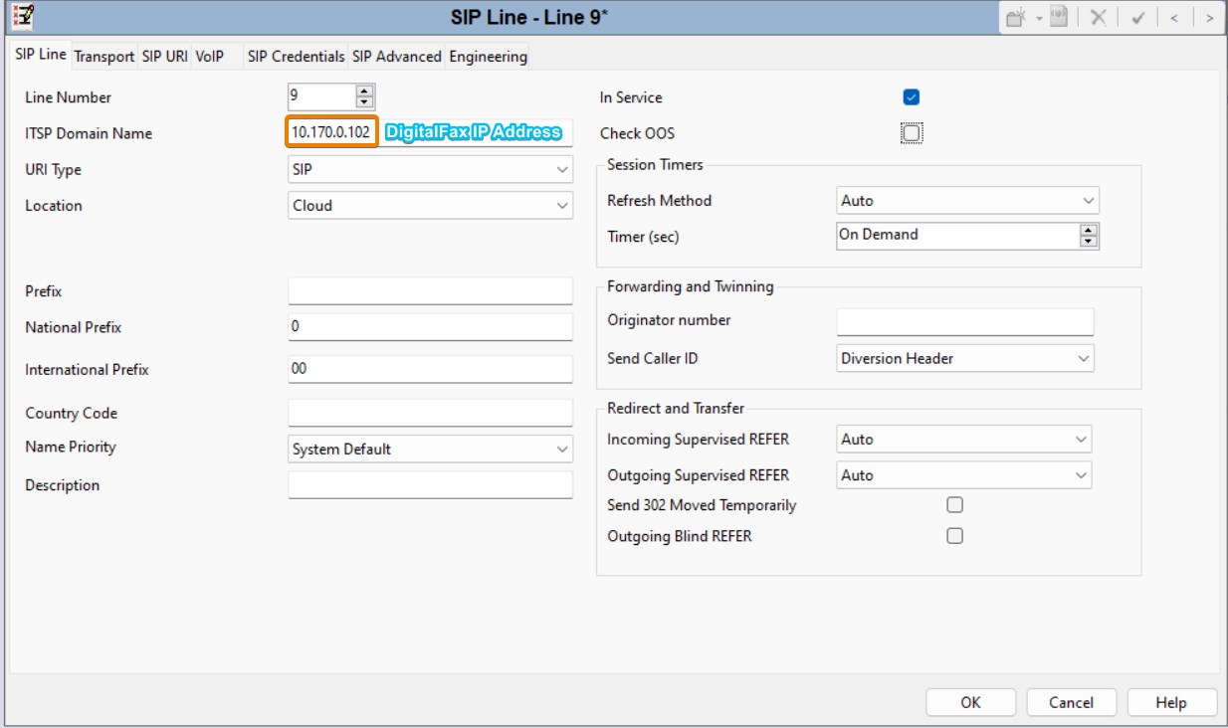
Task: Click the create new record icon
Action: click(1016, 17)
